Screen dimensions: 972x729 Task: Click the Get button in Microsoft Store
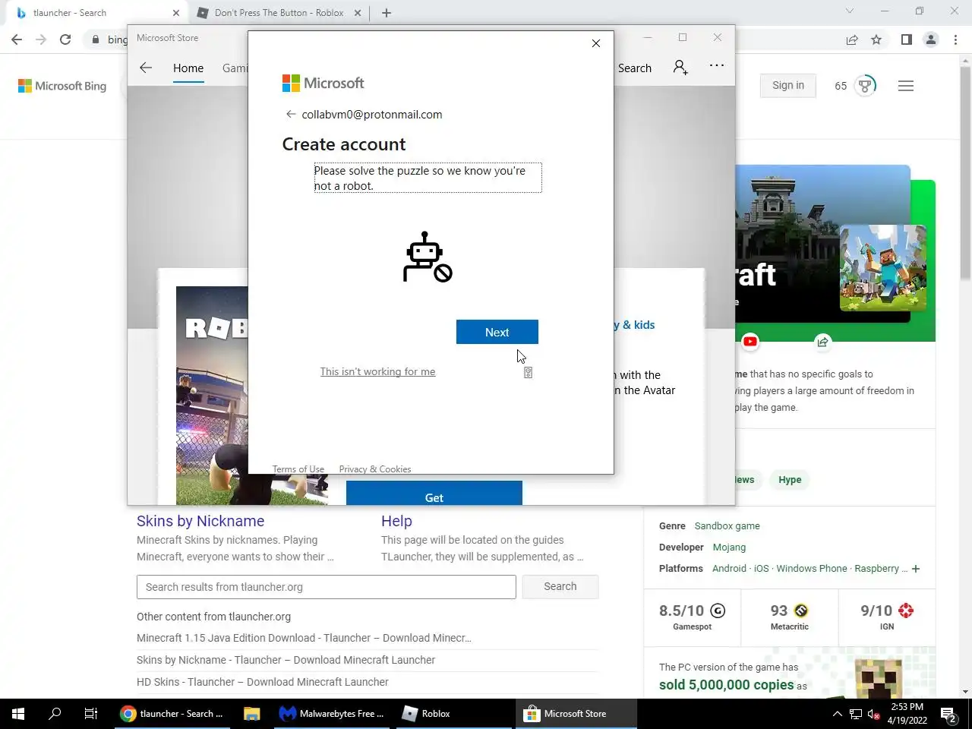coord(434,494)
